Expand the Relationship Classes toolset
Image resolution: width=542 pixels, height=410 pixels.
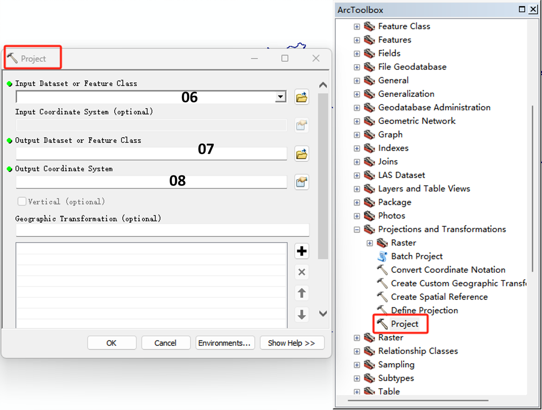(357, 351)
